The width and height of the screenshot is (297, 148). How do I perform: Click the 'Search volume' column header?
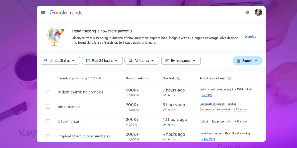click(137, 78)
